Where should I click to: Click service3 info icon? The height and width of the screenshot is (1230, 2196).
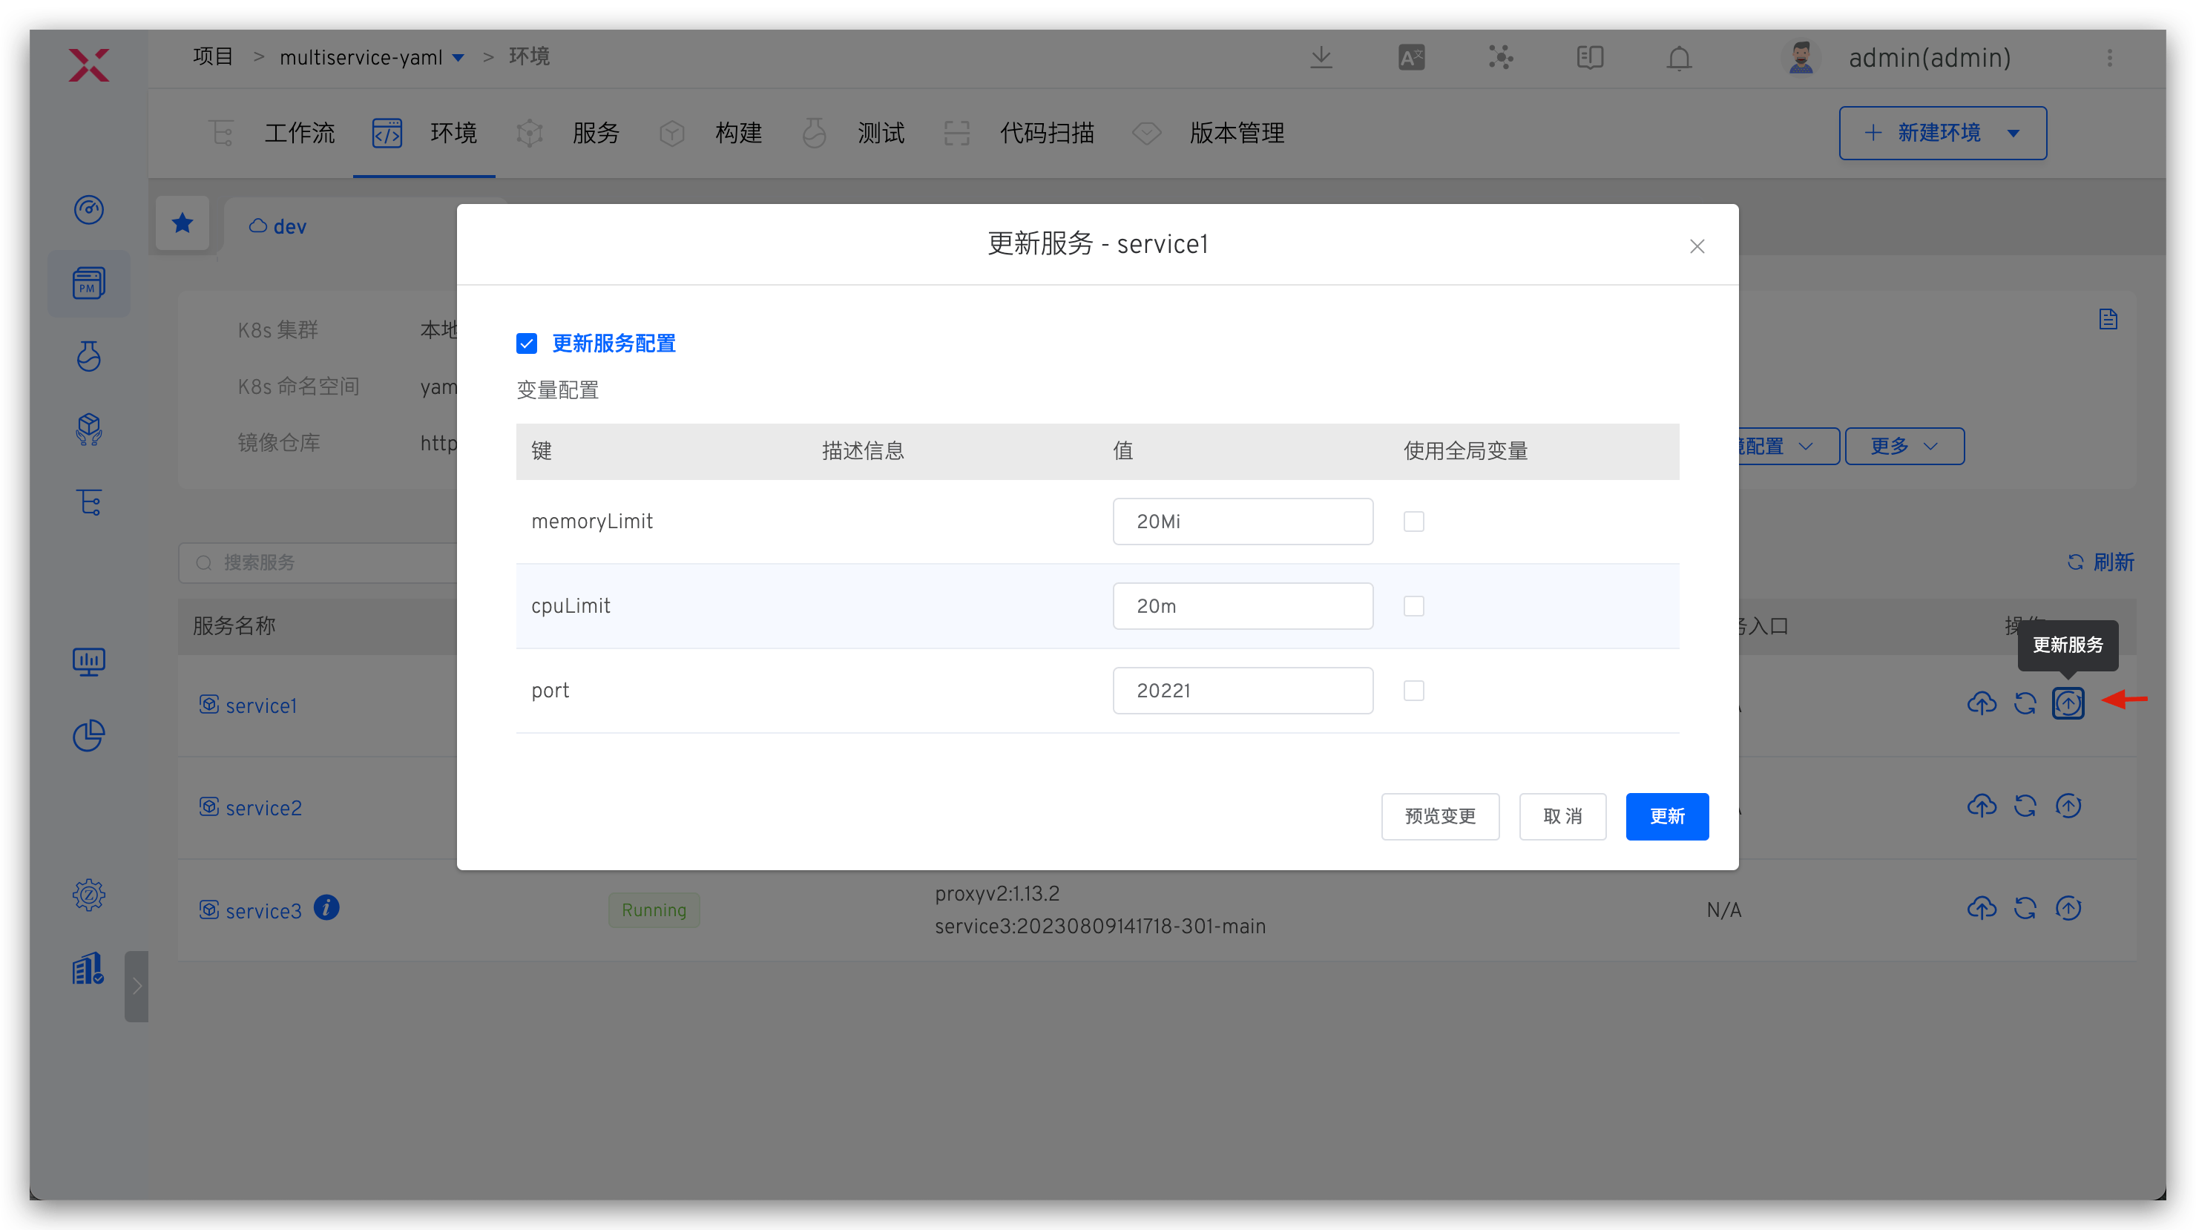326,908
